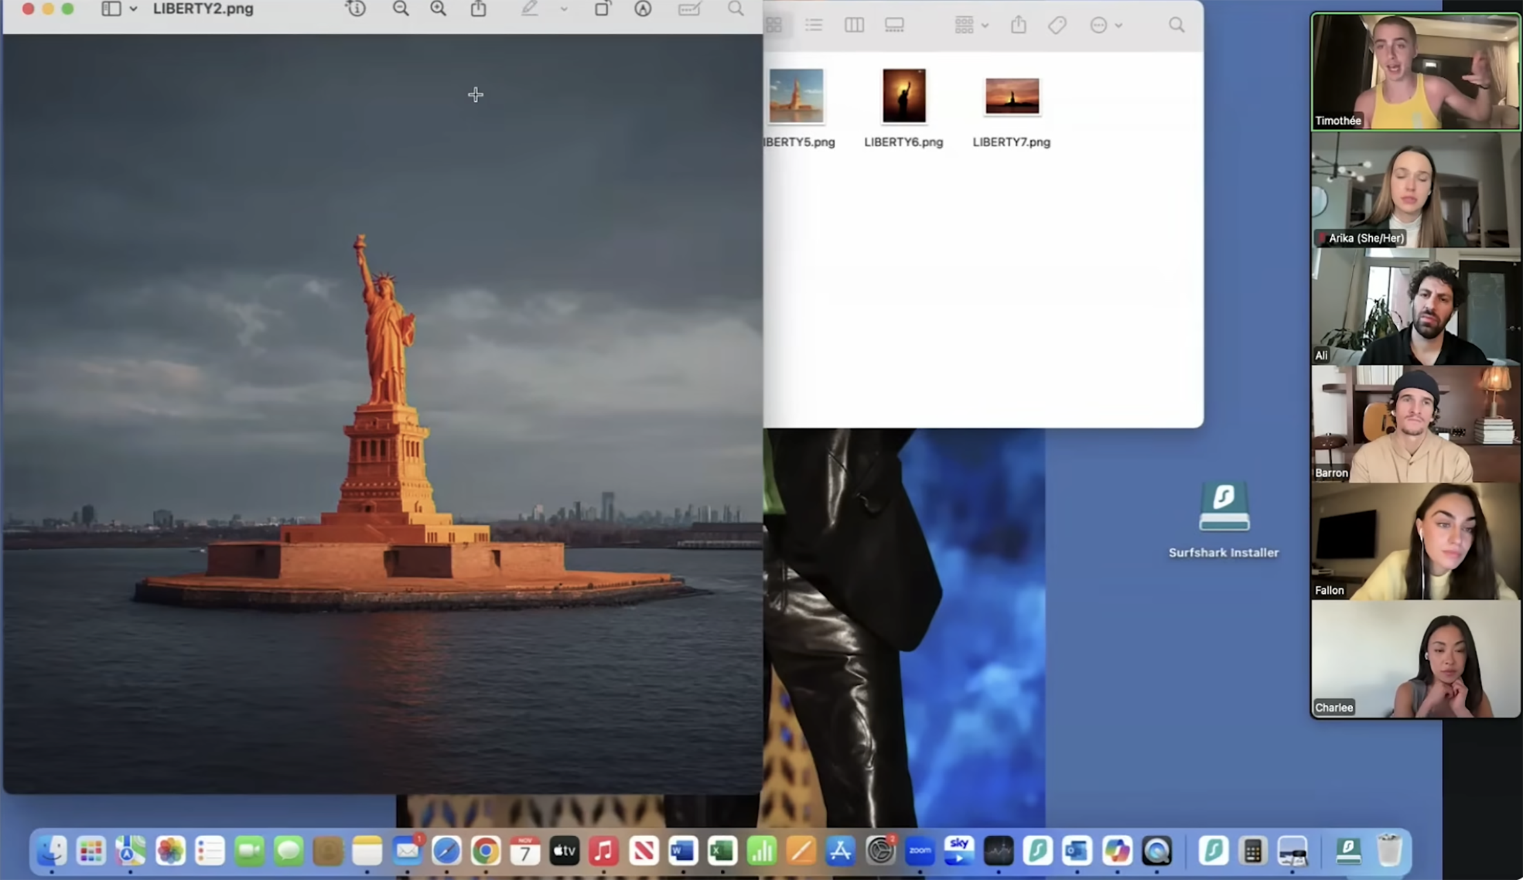Open the Finder search icon

tap(1176, 25)
